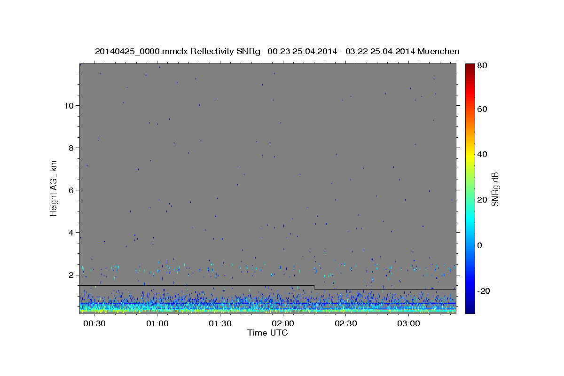Select the 02:30 time tick label
The width and height of the screenshot is (564, 376).
pyautogui.click(x=346, y=324)
